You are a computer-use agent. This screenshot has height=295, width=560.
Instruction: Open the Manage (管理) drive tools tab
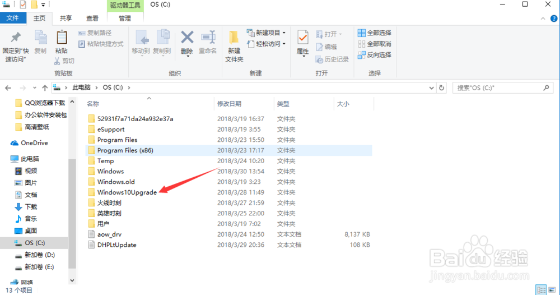[x=125, y=19]
